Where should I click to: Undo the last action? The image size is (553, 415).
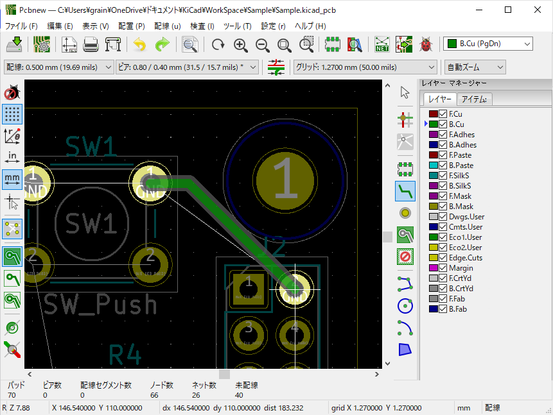[140, 44]
